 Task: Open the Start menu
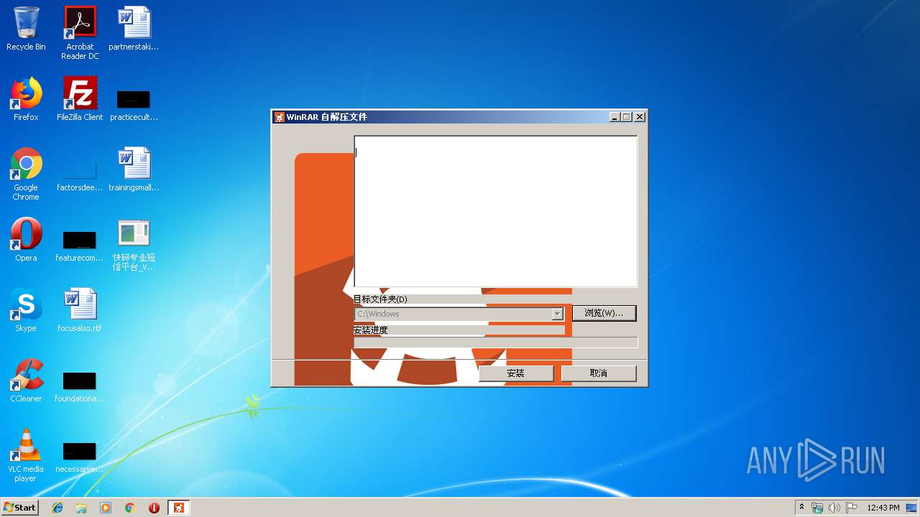(20, 508)
